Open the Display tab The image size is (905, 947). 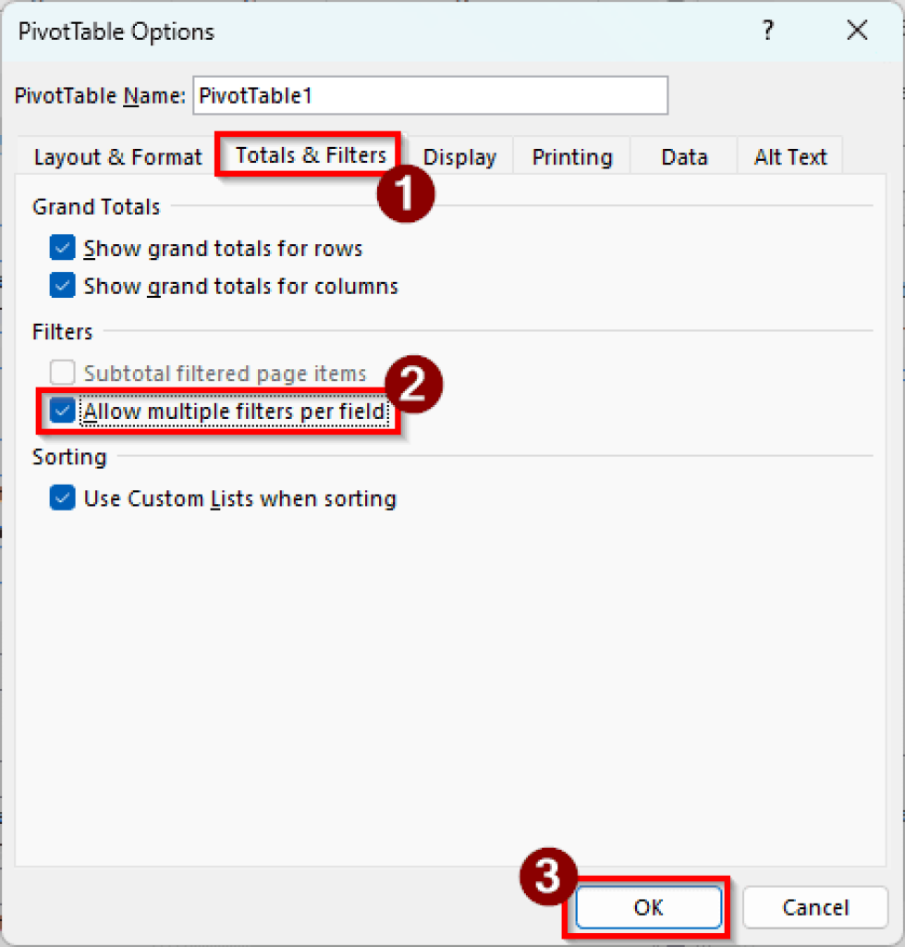tap(459, 157)
